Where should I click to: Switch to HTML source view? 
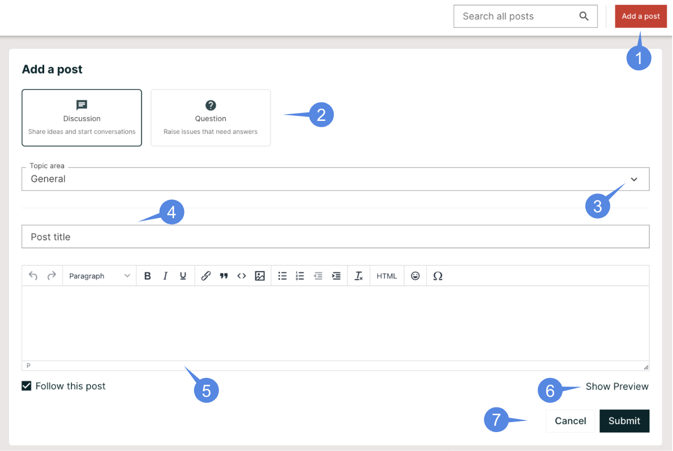387,276
